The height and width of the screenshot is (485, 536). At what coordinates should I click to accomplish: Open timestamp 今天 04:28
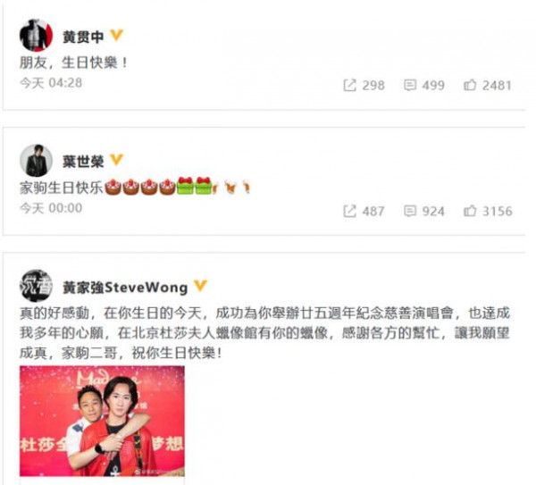pyautogui.click(x=51, y=83)
